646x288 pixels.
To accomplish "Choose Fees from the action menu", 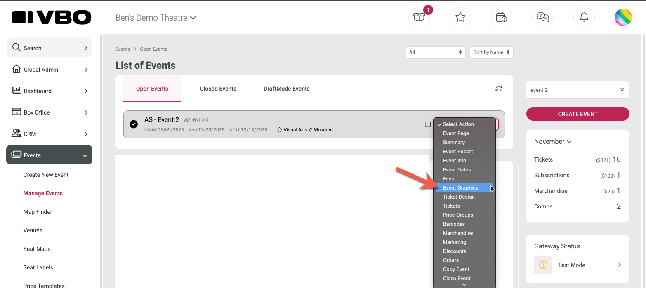I will (464, 179).
